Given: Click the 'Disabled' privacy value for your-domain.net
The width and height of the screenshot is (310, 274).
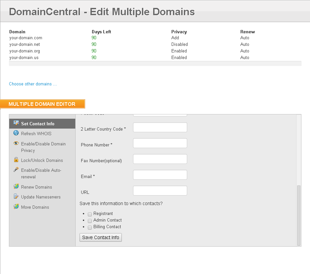Looking at the screenshot, I should 180,45.
